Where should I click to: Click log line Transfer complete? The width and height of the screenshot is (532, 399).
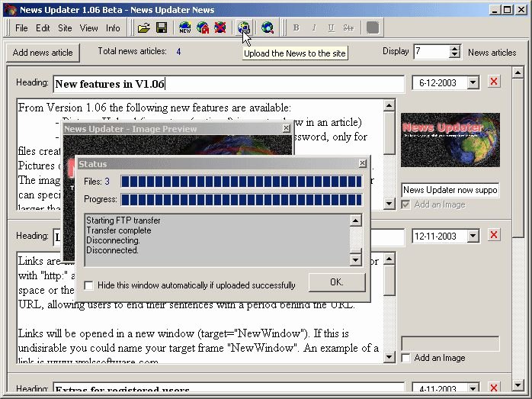click(x=119, y=230)
